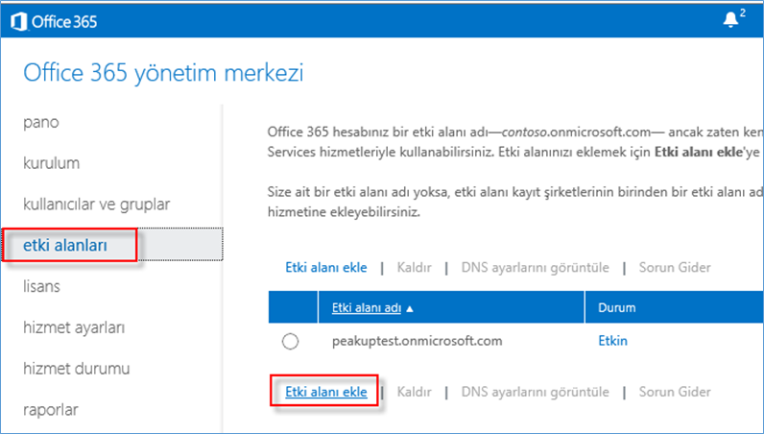
Task: Navigate to hizmet ayarları
Action: pyautogui.click(x=74, y=327)
